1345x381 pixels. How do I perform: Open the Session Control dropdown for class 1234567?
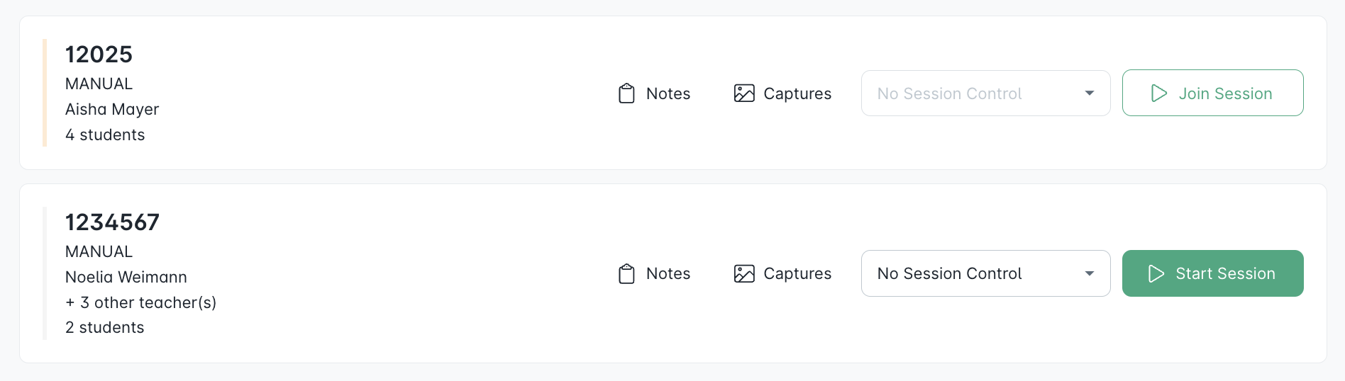985,273
